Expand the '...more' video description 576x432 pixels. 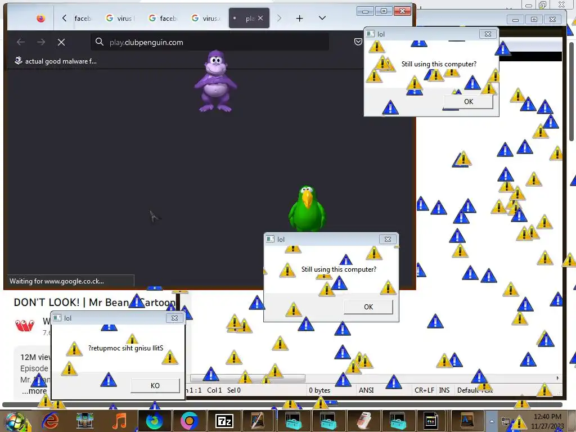[34, 391]
